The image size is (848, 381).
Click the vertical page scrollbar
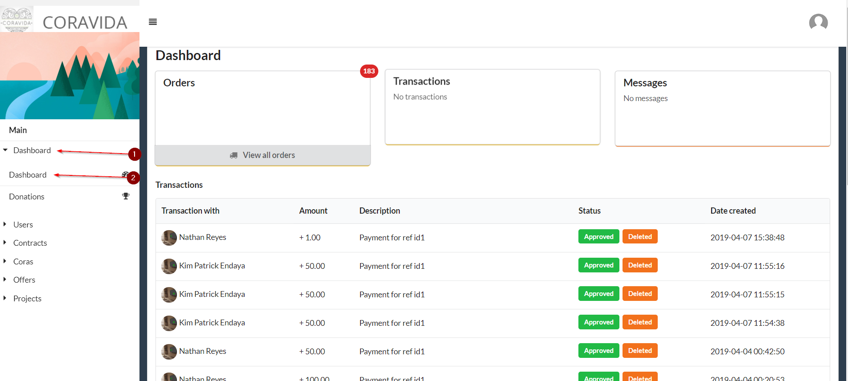pyautogui.click(x=844, y=134)
